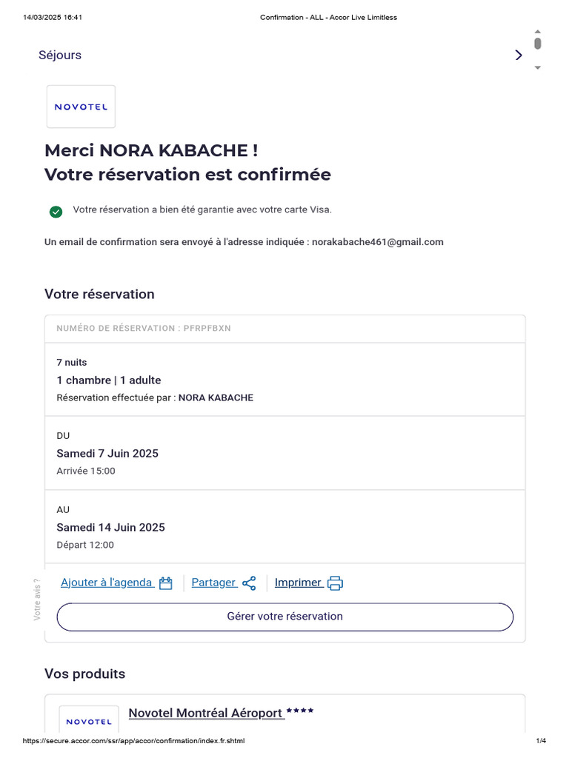This screenshot has width=569, height=758.
Task: Click the four-star rating of the hotel
Action: 300,711
